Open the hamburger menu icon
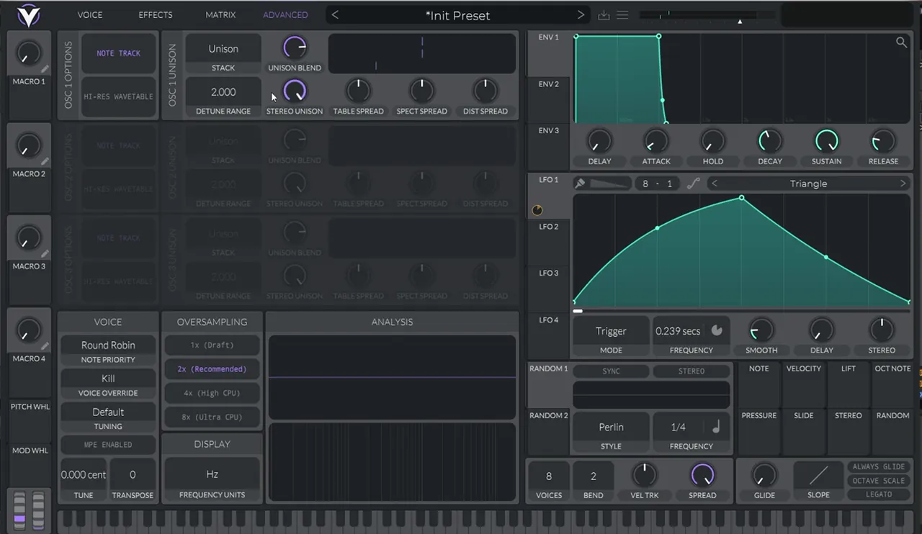The image size is (922, 534). 622,15
